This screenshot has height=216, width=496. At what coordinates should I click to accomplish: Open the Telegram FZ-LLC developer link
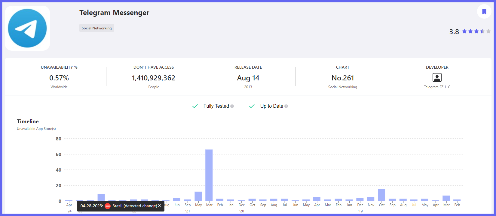point(437,87)
